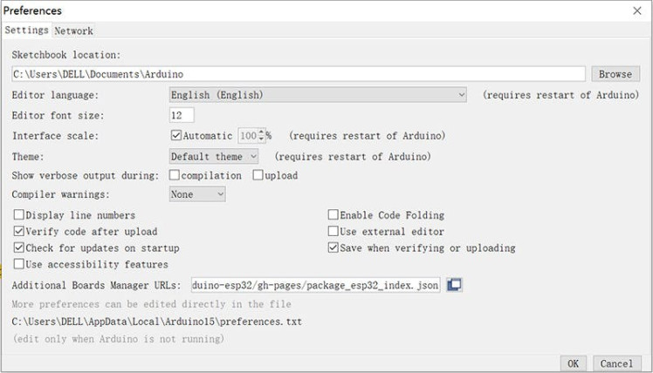Viewport: 653px width, 373px height.
Task: Uncheck Automatic interface scale
Action: [176, 136]
